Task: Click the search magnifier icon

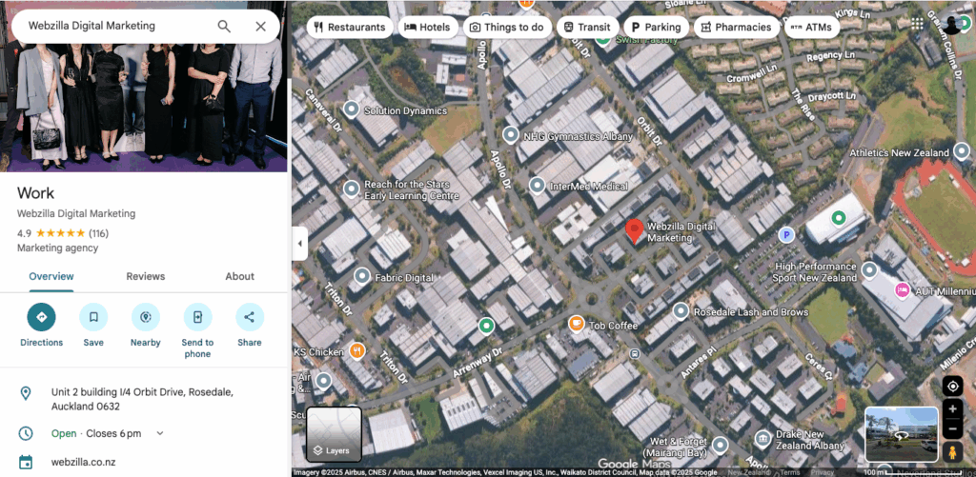Action: (224, 26)
